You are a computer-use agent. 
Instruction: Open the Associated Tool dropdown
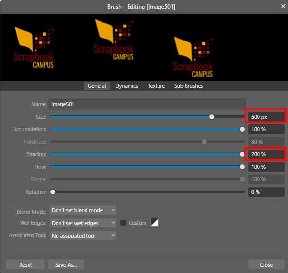click(x=83, y=236)
